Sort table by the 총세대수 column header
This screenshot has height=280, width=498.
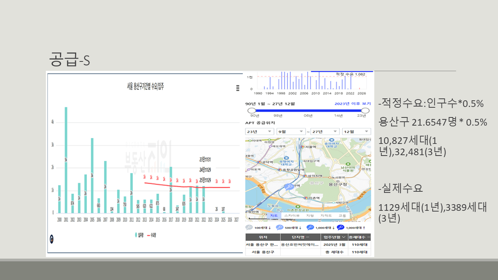(360, 237)
